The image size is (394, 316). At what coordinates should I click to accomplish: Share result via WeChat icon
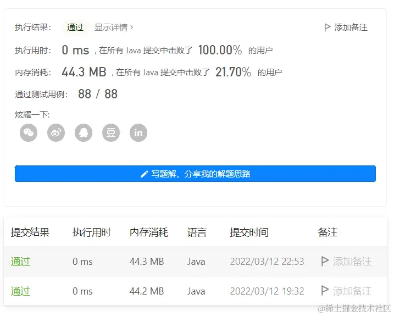pos(29,132)
